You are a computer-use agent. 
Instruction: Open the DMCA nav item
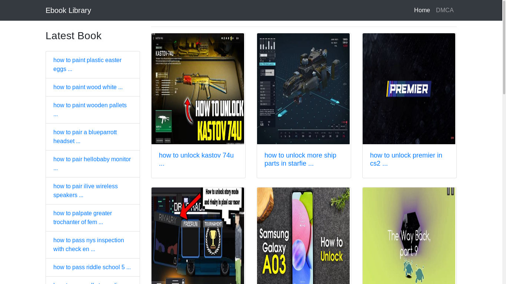tap(445, 10)
